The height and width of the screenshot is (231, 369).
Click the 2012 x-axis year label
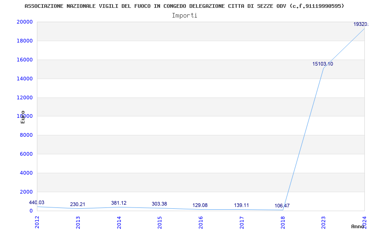point(37,223)
